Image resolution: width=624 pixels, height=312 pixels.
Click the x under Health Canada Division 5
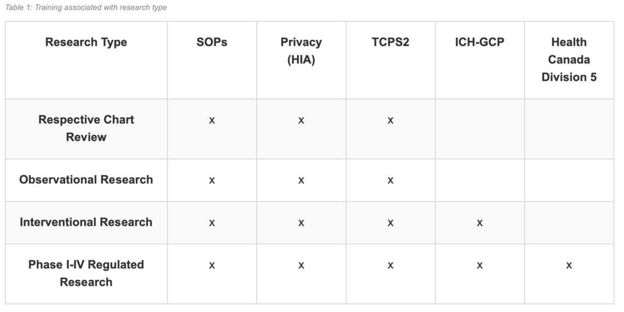click(x=569, y=266)
